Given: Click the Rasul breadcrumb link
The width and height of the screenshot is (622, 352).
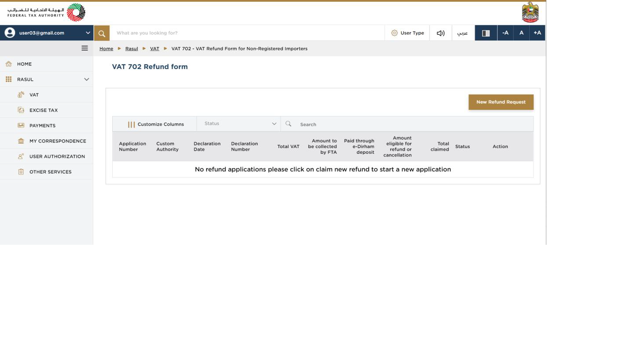Looking at the screenshot, I should [132, 49].
